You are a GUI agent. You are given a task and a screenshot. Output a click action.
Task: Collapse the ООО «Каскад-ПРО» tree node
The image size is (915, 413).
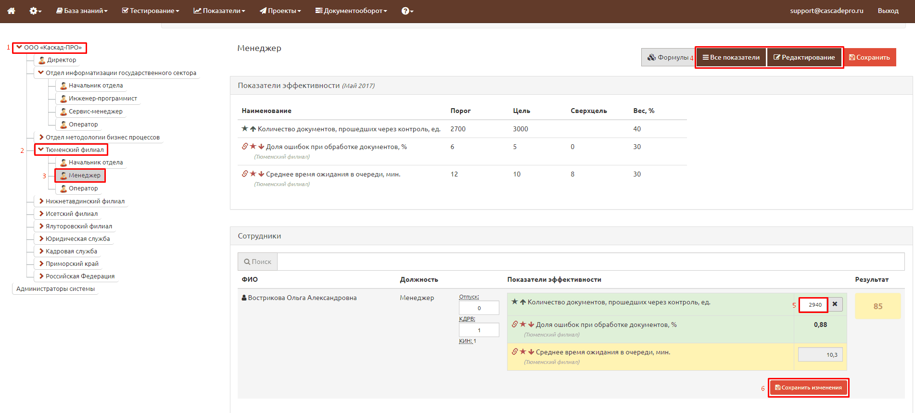19,47
